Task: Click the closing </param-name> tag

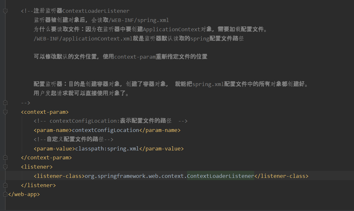Action: (x=160, y=130)
